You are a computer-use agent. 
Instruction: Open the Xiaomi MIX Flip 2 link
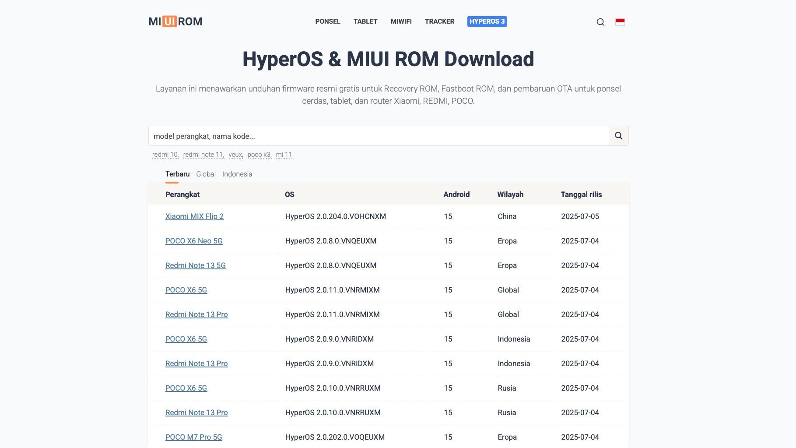(x=194, y=216)
